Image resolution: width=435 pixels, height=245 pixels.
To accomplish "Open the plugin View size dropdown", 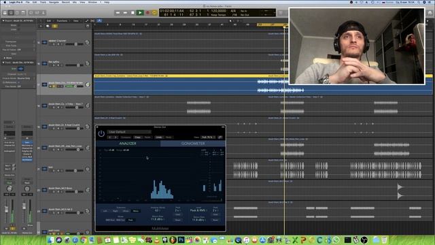I will (x=209, y=137).
